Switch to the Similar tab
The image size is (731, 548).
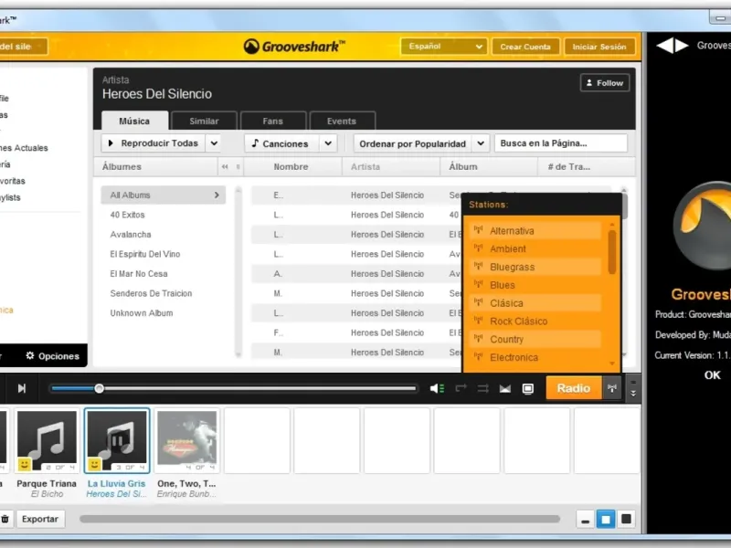point(204,121)
